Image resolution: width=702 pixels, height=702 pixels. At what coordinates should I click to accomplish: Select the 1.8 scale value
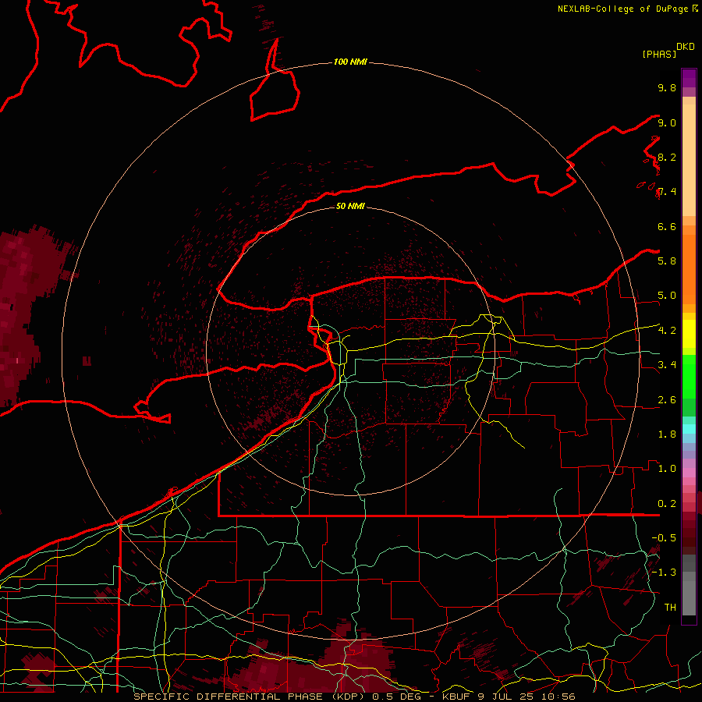(x=667, y=434)
